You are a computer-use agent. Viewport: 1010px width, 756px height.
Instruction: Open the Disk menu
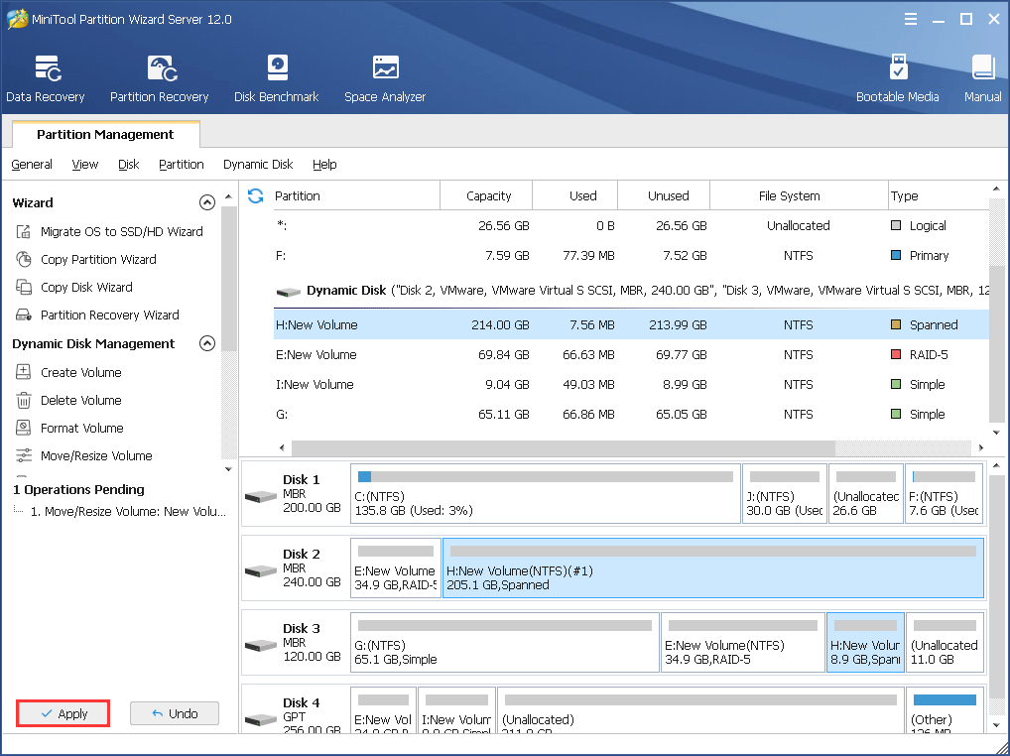[129, 165]
